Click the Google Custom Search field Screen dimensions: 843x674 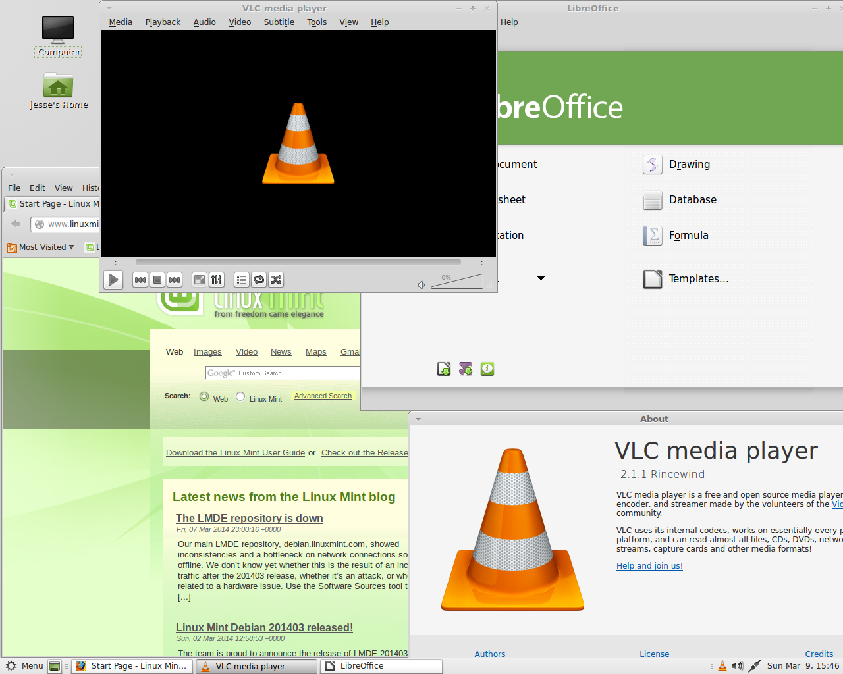283,373
